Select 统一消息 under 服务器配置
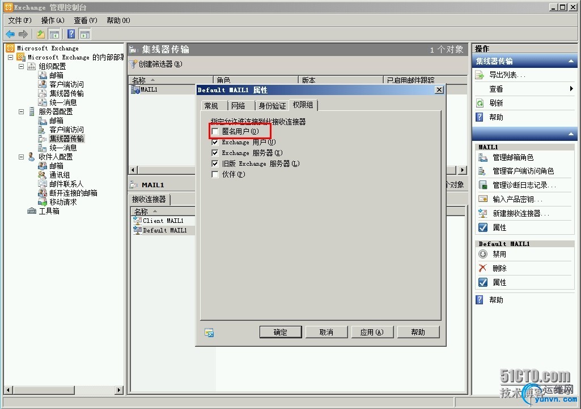 click(x=63, y=148)
